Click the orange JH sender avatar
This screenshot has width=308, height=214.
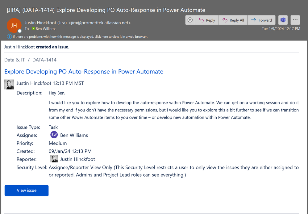click(14, 25)
